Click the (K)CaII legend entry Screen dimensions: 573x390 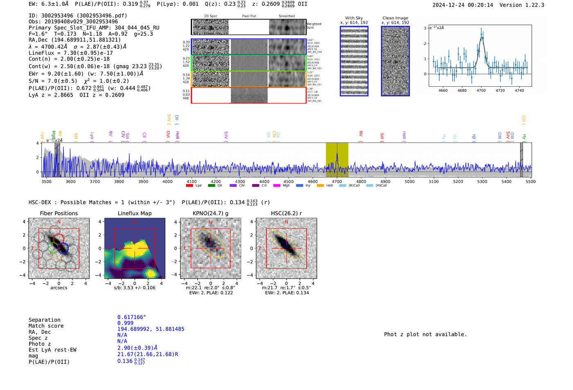click(350, 185)
